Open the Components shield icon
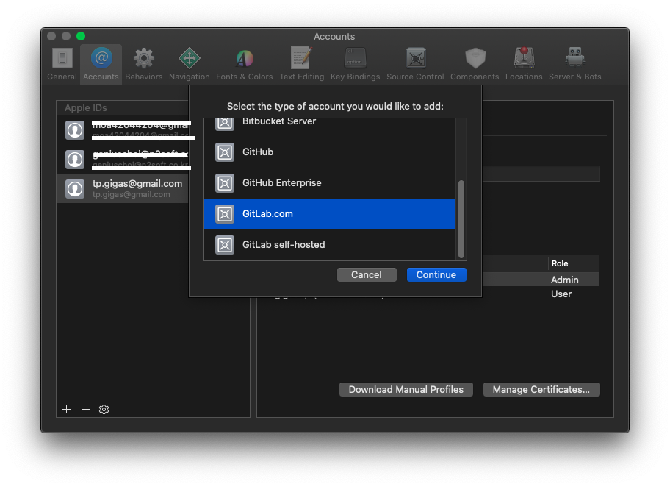The image size is (670, 487). point(475,58)
